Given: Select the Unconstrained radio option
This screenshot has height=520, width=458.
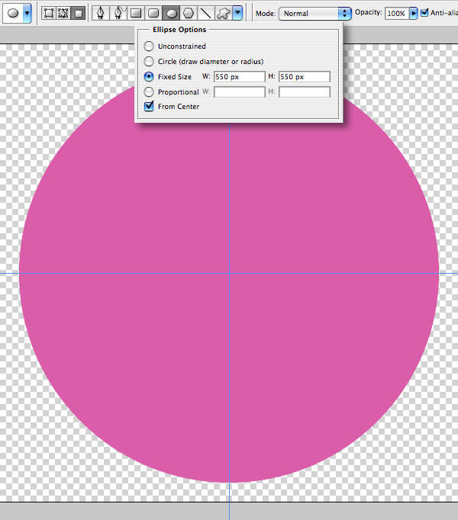Looking at the screenshot, I should [149, 46].
